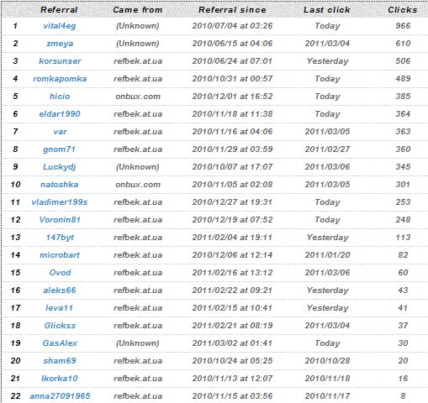428x403 pixels.
Task: Sort by the Last click column header
Action: point(327,10)
